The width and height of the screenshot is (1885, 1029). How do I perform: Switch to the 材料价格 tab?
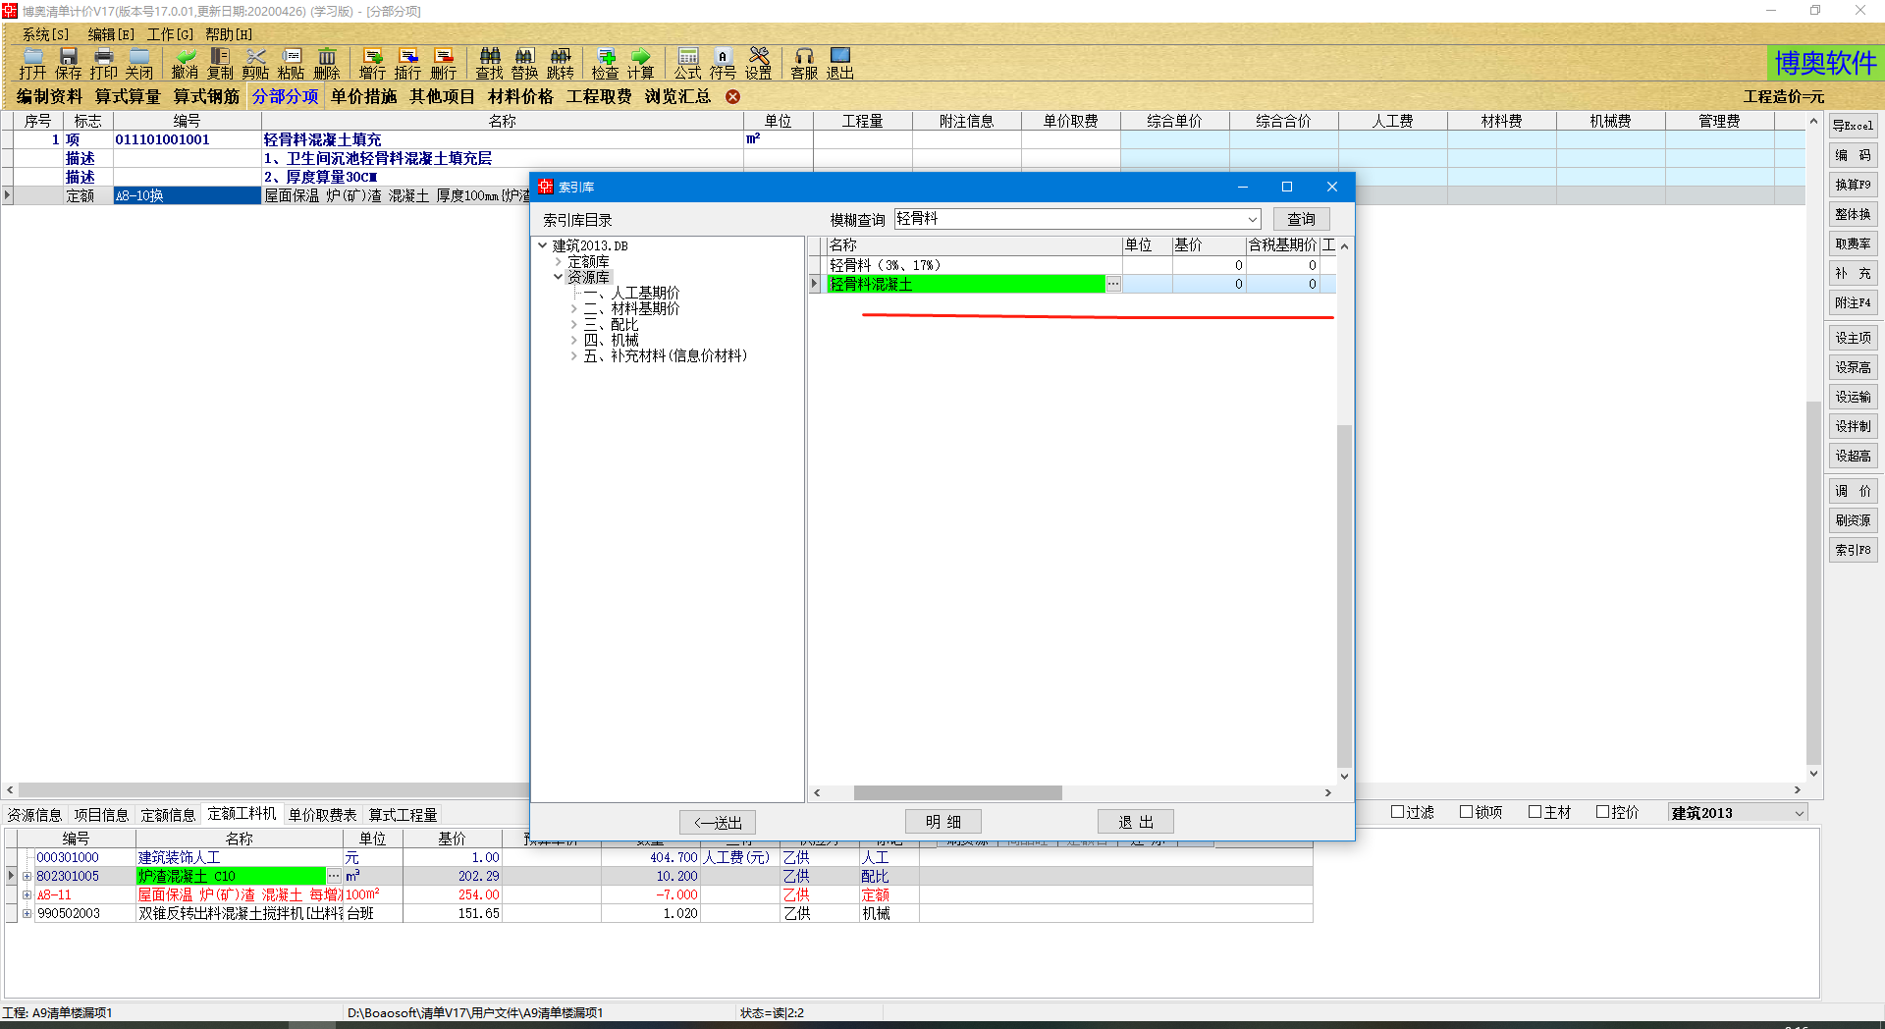click(x=520, y=96)
